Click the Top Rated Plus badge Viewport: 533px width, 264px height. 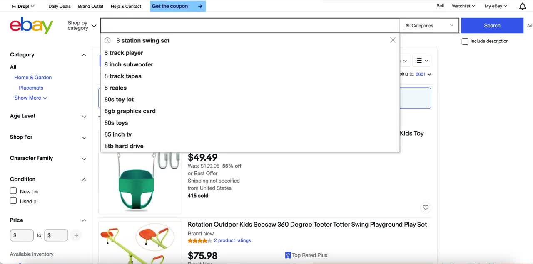pyautogui.click(x=306, y=255)
